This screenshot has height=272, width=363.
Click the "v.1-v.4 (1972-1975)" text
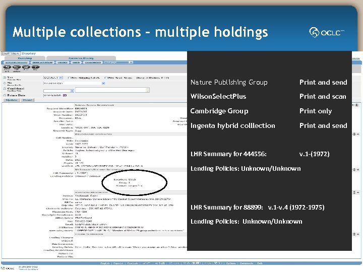click(296, 207)
